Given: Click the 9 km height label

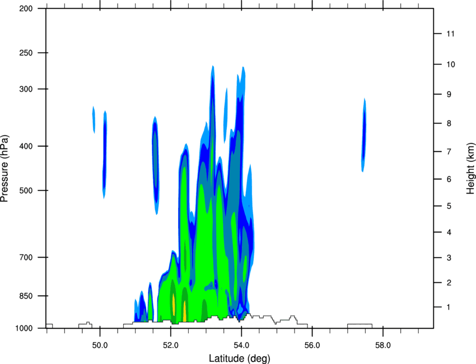Looking at the screenshot, I should 449,95.
